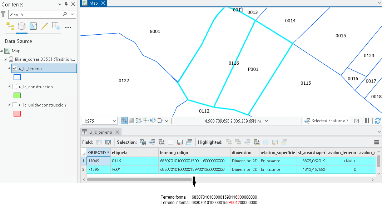Open the Contents search options dropdown
382x208 pixels.
tap(72, 14)
